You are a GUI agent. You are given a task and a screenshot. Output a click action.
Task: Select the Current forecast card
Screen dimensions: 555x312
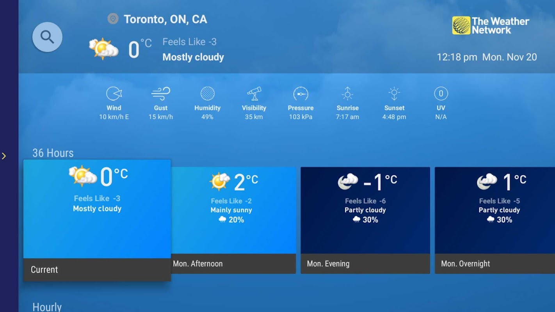(x=97, y=220)
